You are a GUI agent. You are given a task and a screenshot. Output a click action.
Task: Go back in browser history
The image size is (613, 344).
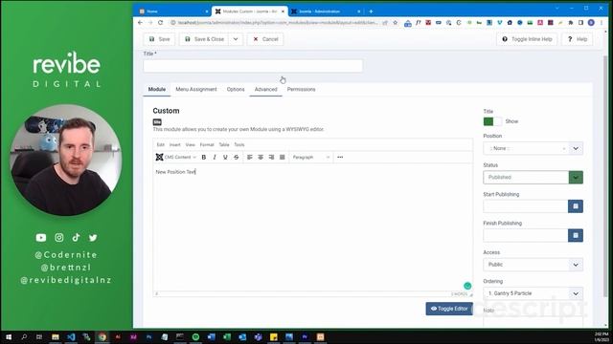tap(140, 23)
